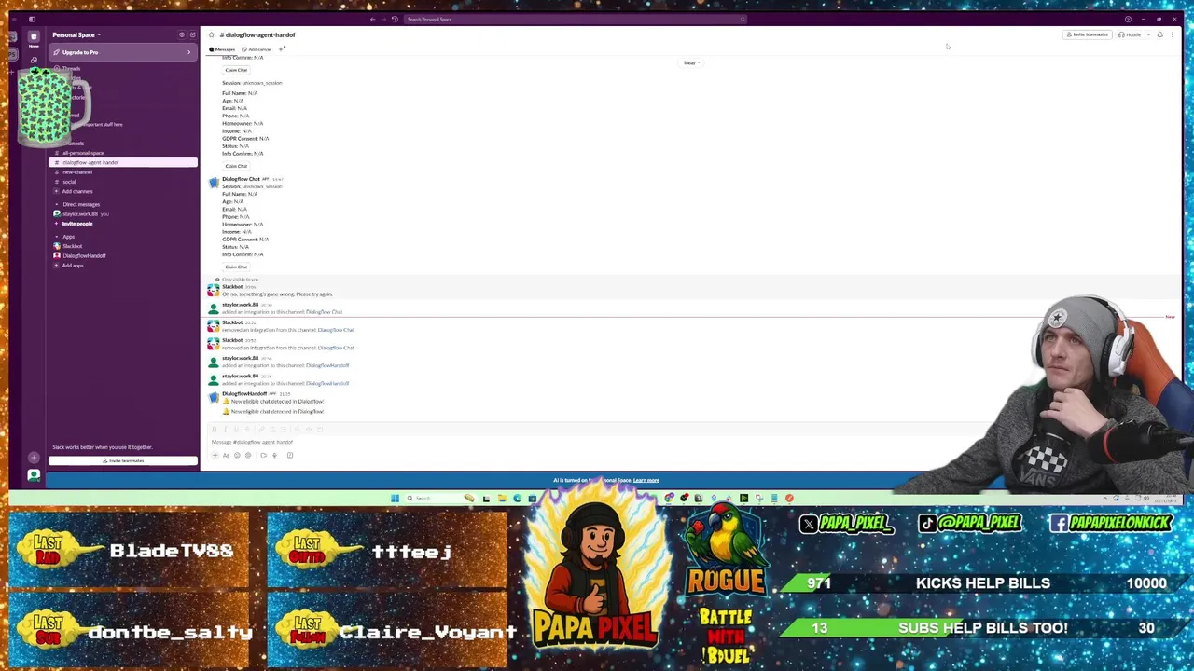This screenshot has width=1194, height=671.
Task: Select the dialogflow-agent-handof channel in sidebar
Action: [123, 162]
